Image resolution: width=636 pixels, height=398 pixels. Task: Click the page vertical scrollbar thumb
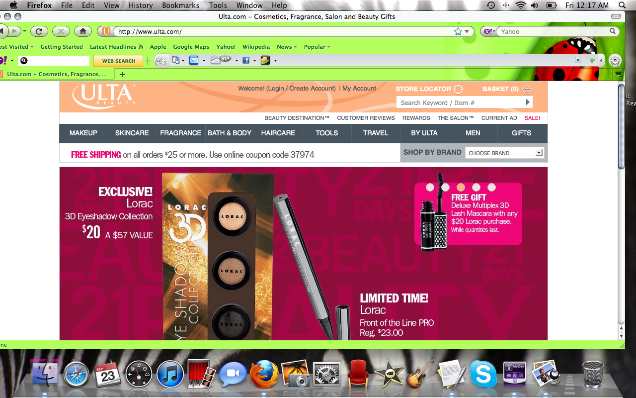(x=621, y=127)
